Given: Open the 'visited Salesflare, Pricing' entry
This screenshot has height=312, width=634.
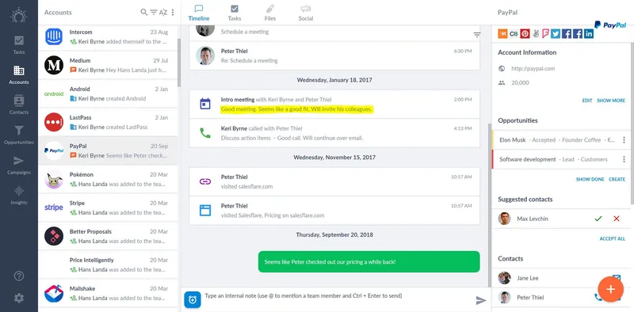Looking at the screenshot, I should pos(334,211).
